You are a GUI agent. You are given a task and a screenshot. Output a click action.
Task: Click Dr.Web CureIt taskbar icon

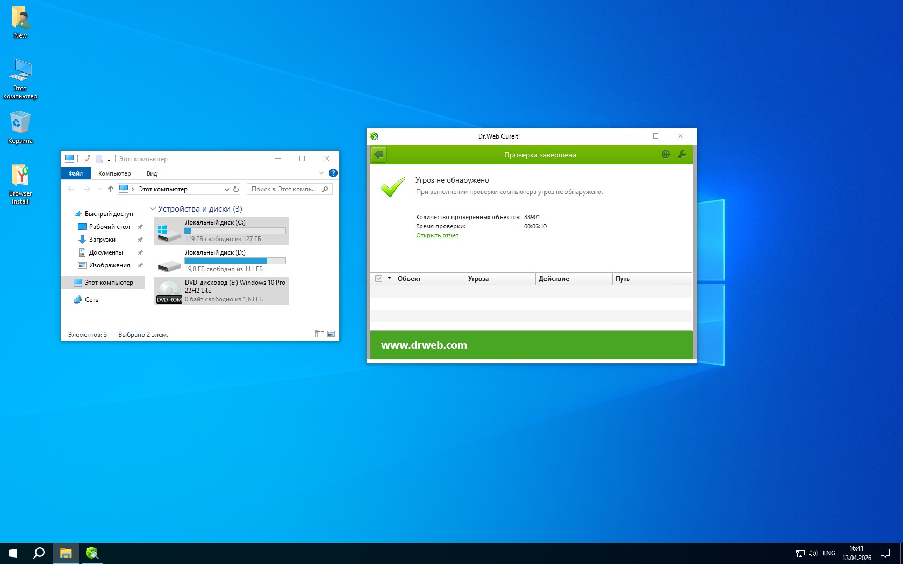pos(92,553)
